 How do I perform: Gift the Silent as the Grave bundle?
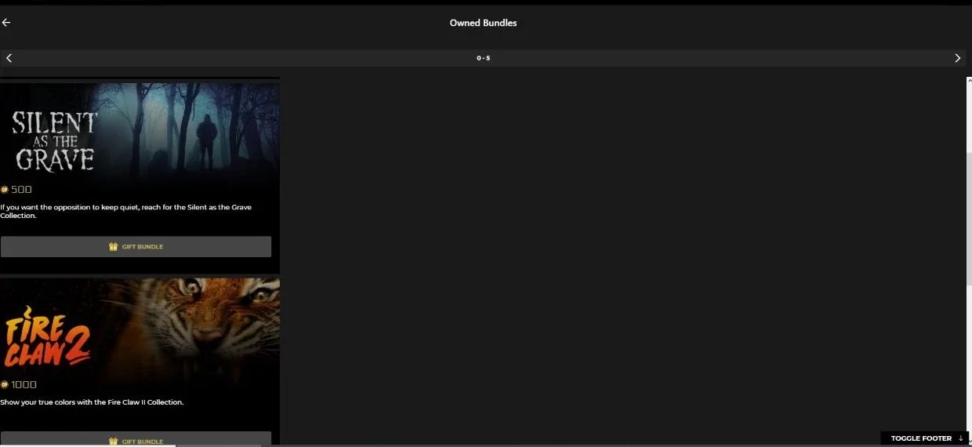pos(136,246)
